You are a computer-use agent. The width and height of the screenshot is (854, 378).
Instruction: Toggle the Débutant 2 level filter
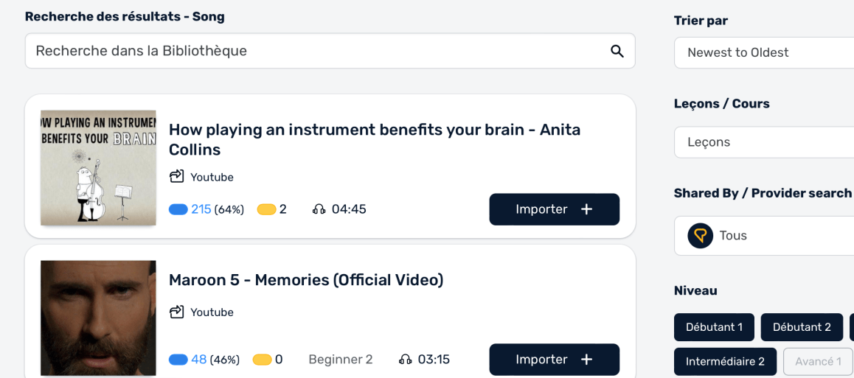tap(802, 327)
